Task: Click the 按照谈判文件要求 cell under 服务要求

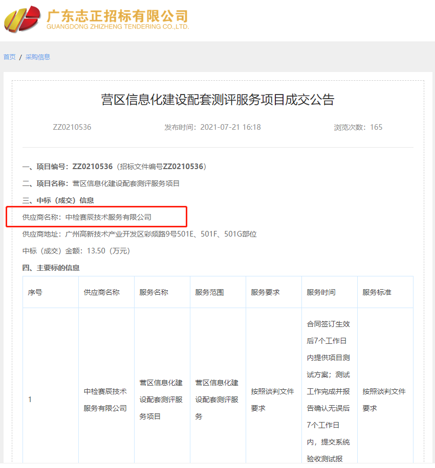Action: pyautogui.click(x=272, y=400)
